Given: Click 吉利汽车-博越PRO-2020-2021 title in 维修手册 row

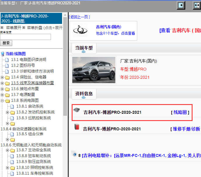Looking at the screenshot, I should tap(112, 129).
